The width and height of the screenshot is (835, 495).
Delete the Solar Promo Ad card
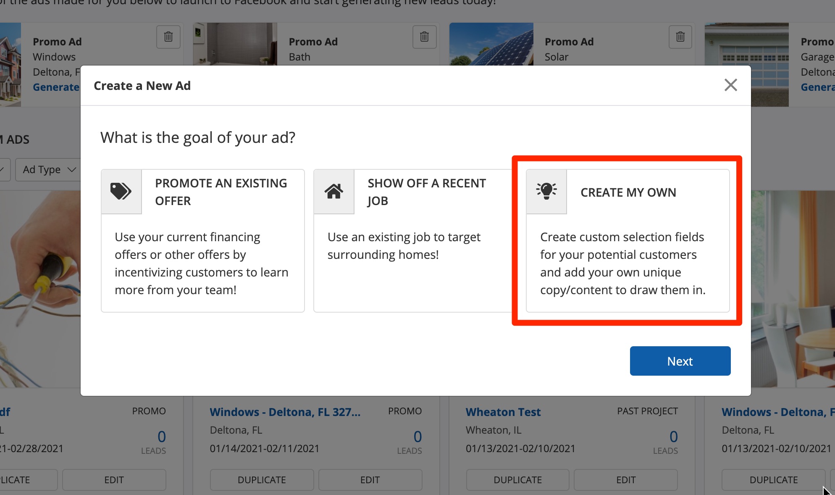[x=680, y=37]
